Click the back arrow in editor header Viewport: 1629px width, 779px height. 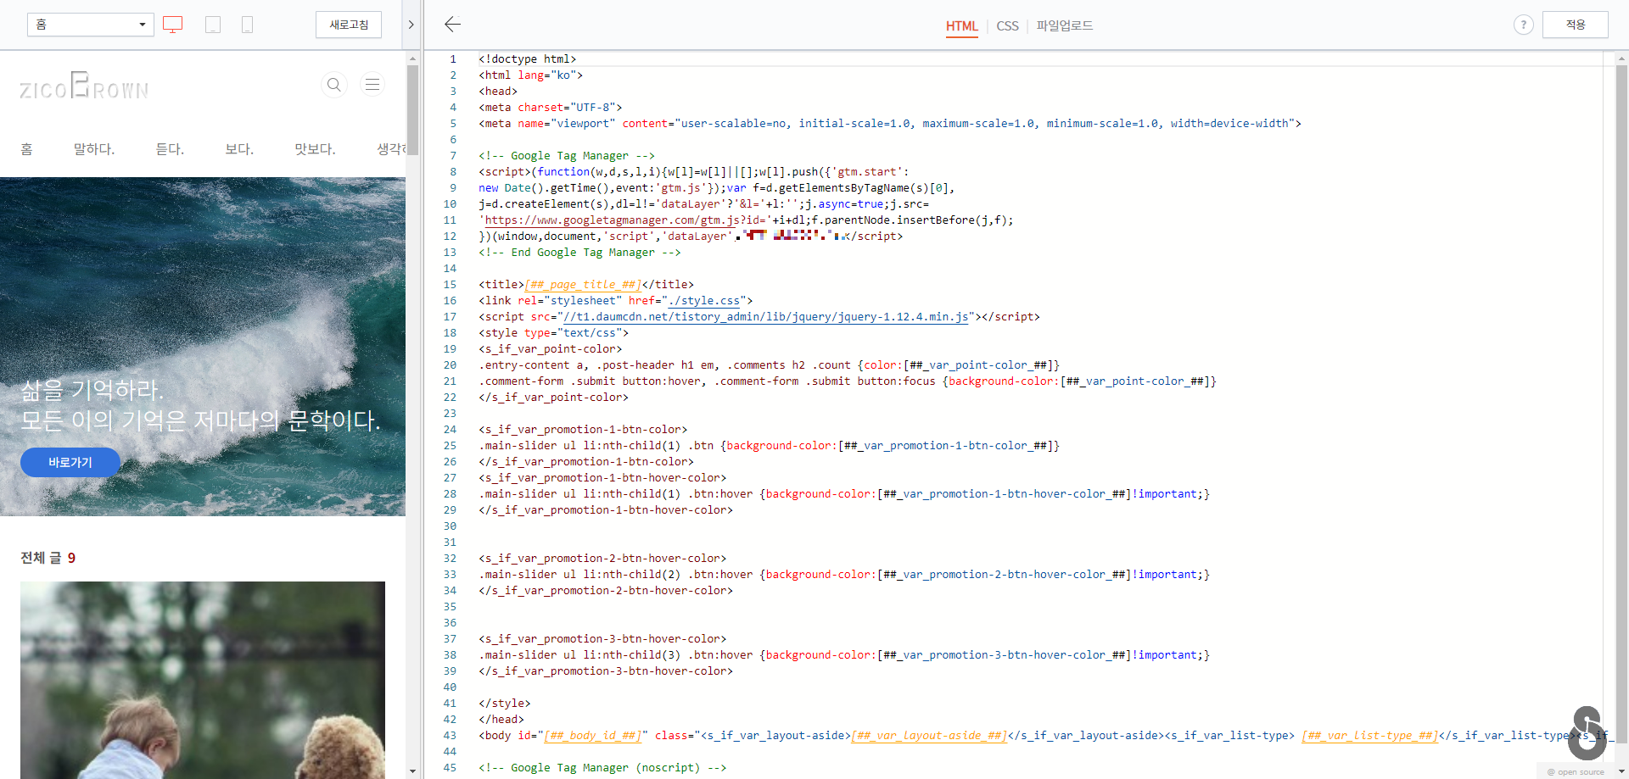pos(452,25)
